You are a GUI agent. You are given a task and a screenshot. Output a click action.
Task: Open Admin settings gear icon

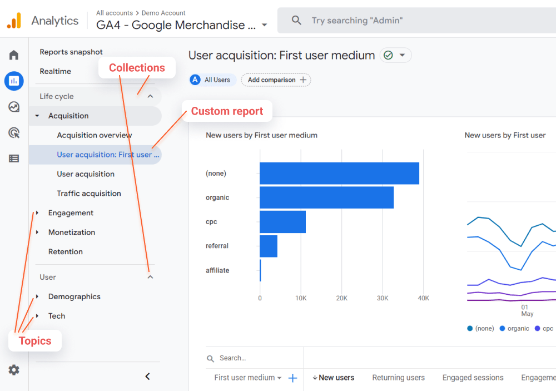[14, 370]
